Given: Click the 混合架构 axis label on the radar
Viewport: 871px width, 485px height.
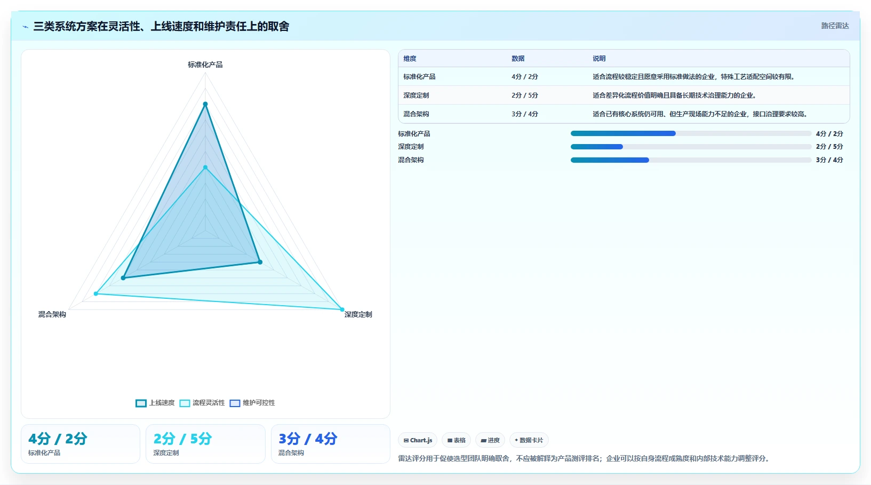Looking at the screenshot, I should coord(52,315).
